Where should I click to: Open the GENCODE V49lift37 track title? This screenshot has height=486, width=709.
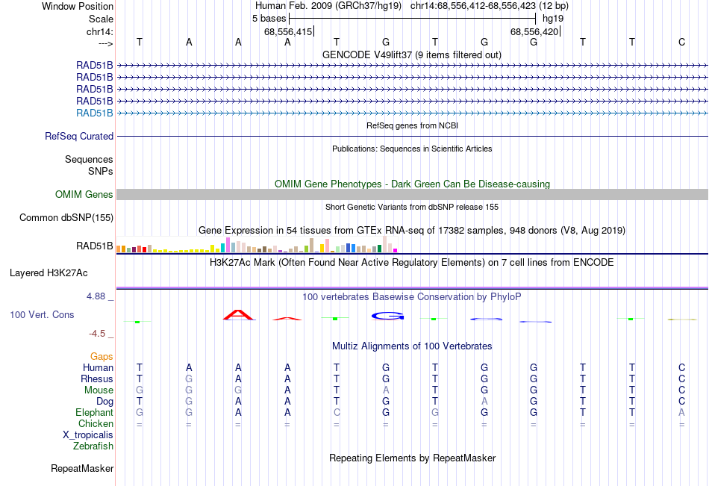point(411,54)
